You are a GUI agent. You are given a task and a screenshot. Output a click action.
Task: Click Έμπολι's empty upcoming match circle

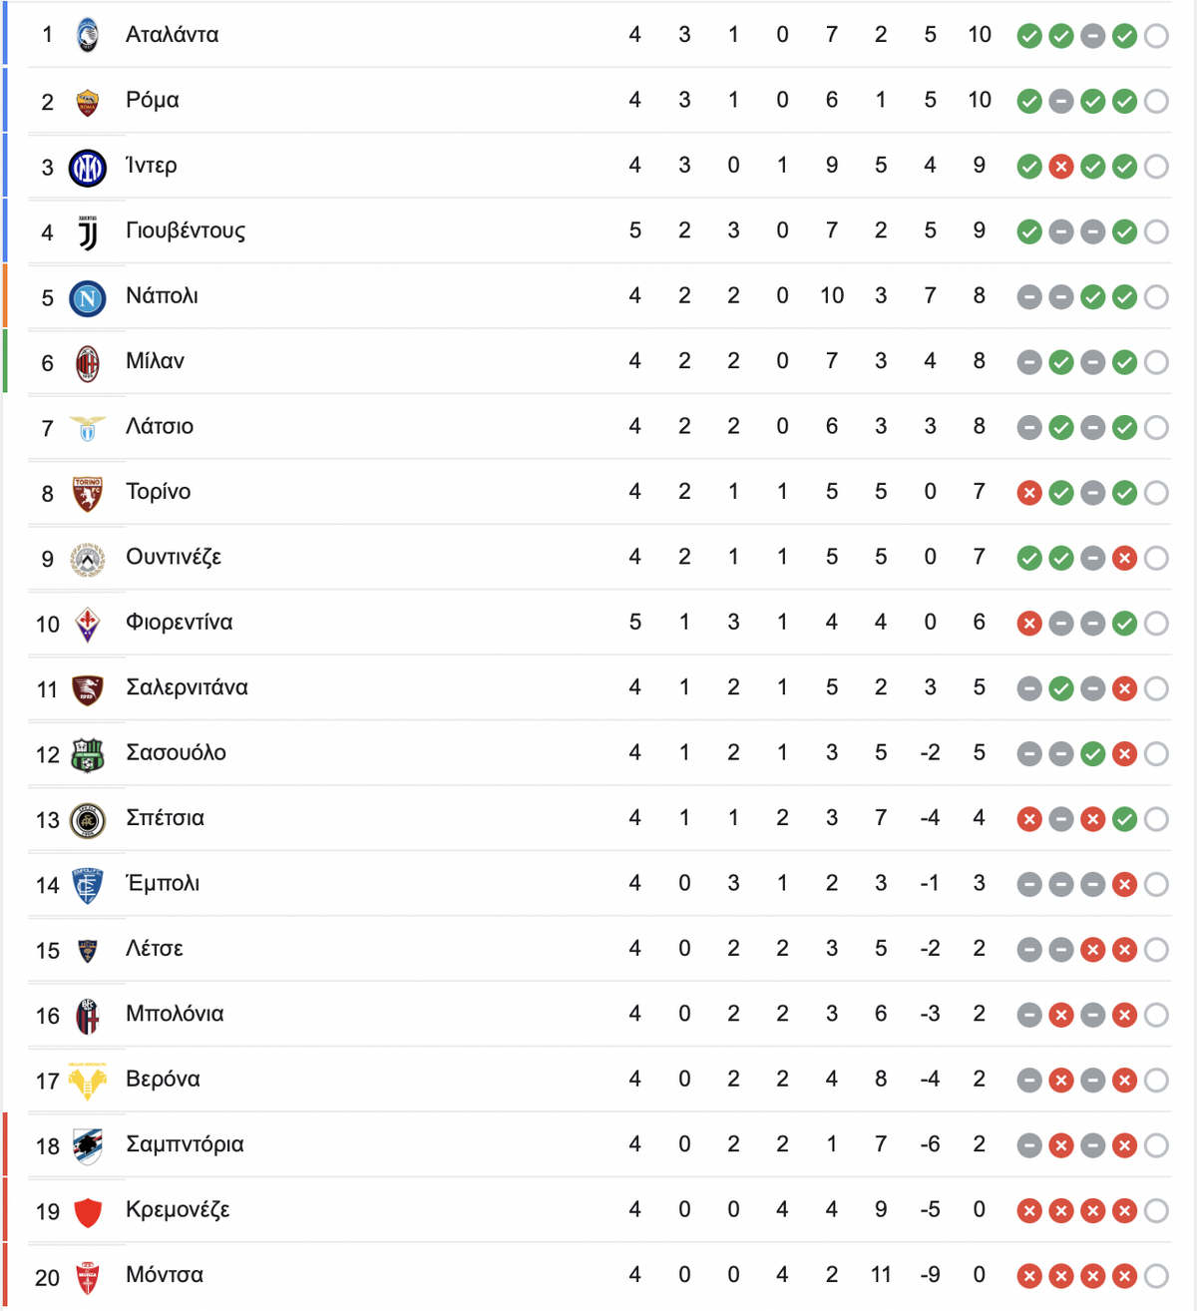tap(1156, 885)
